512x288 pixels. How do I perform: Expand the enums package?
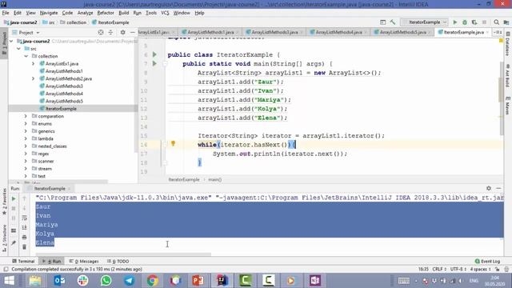pos(26,124)
